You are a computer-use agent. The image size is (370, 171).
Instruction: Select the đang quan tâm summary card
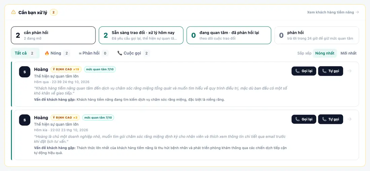(229, 35)
